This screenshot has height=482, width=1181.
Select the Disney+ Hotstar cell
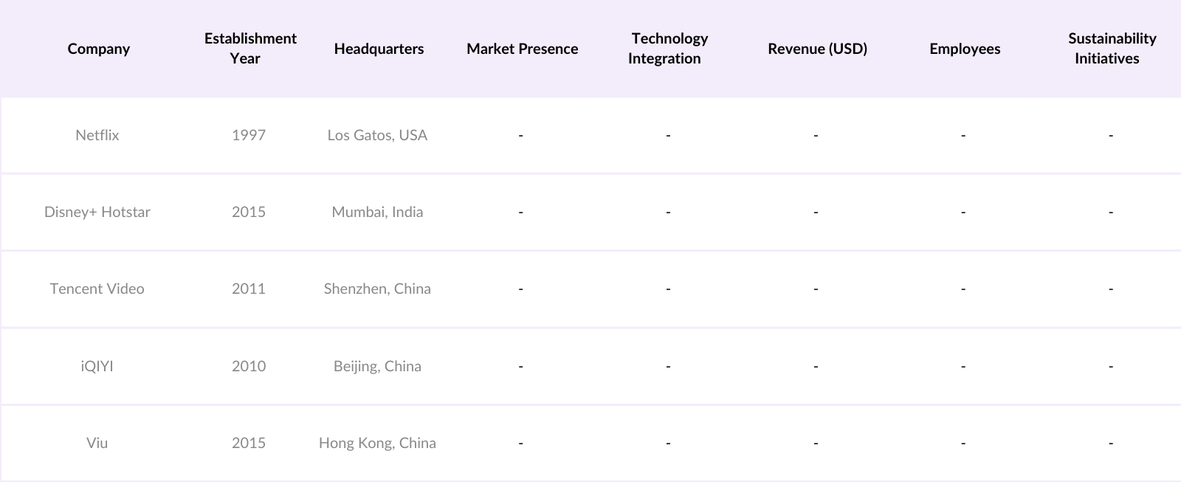click(x=97, y=212)
